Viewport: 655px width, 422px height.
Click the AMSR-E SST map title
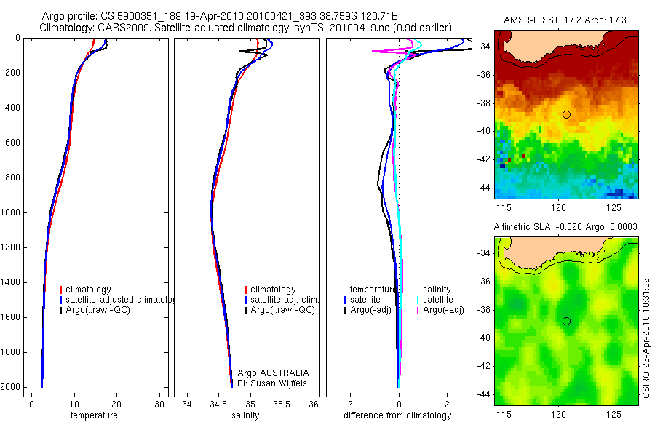(565, 20)
